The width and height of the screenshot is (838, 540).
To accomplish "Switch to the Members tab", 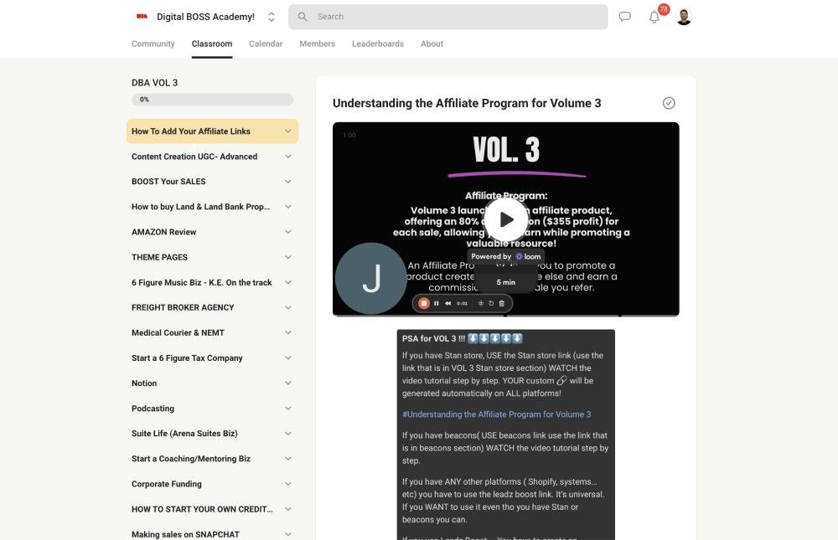I will 317,44.
